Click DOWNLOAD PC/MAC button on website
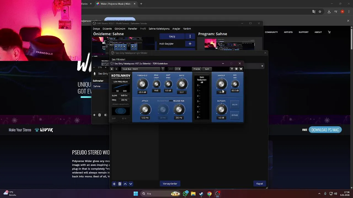 (x=325, y=130)
